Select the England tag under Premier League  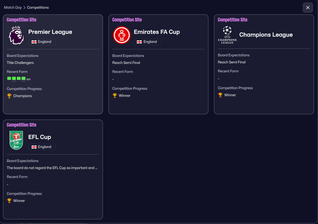(x=42, y=42)
